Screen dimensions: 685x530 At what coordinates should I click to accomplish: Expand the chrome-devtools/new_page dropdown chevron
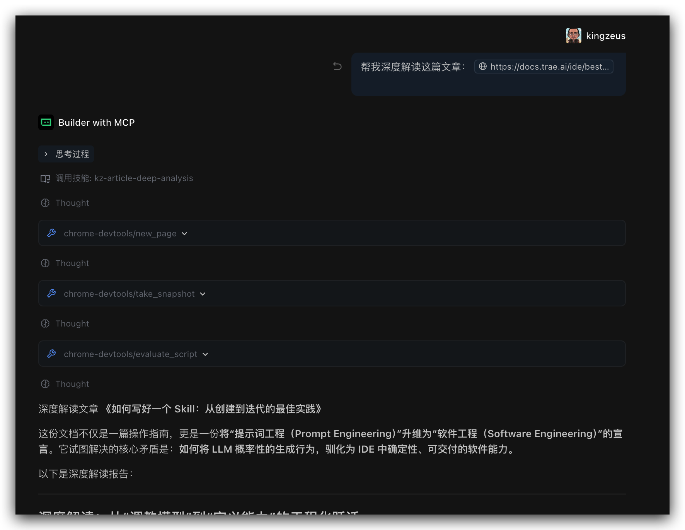[x=184, y=234]
